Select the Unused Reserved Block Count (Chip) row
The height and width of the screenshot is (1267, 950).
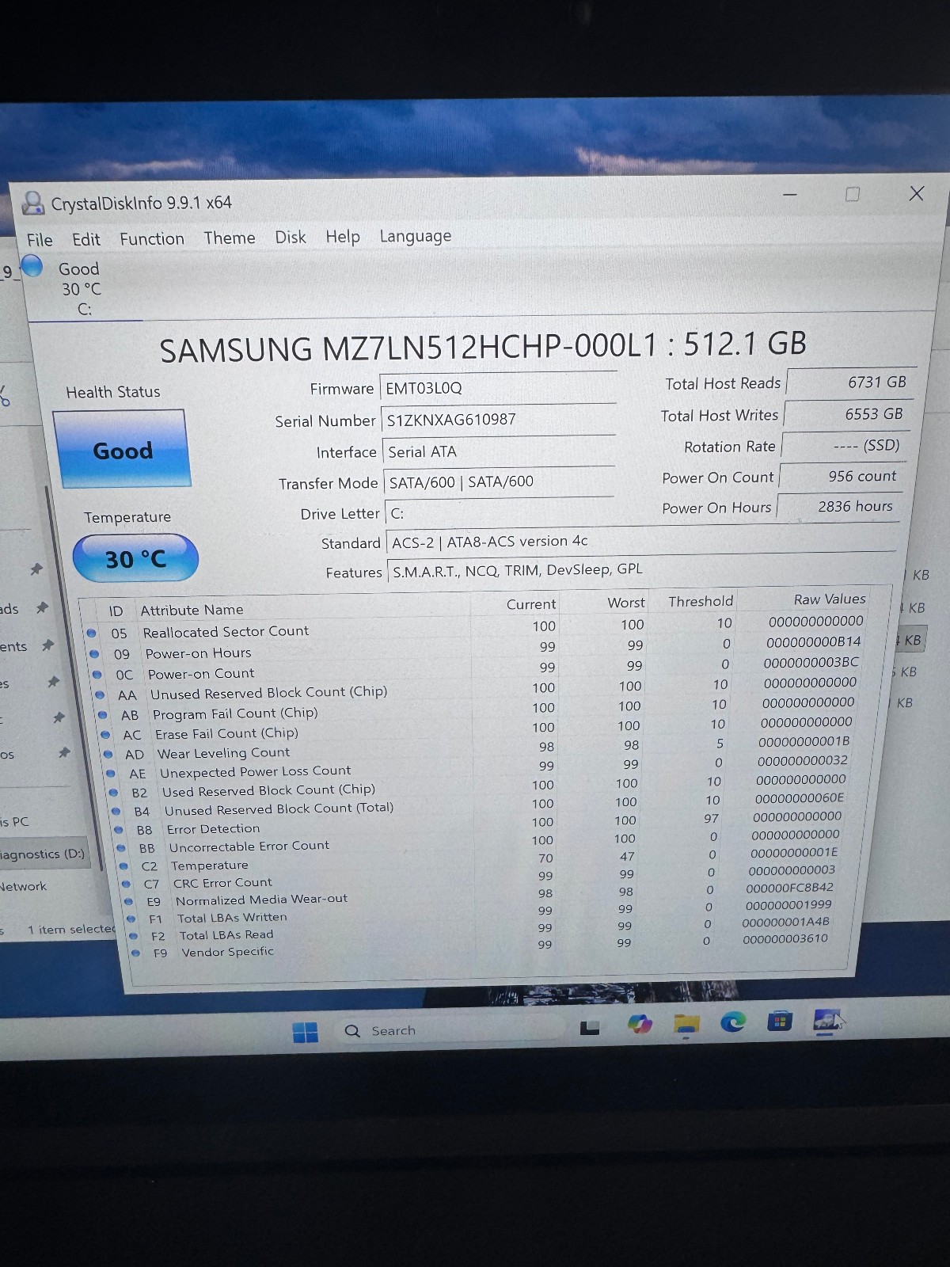pos(475,689)
